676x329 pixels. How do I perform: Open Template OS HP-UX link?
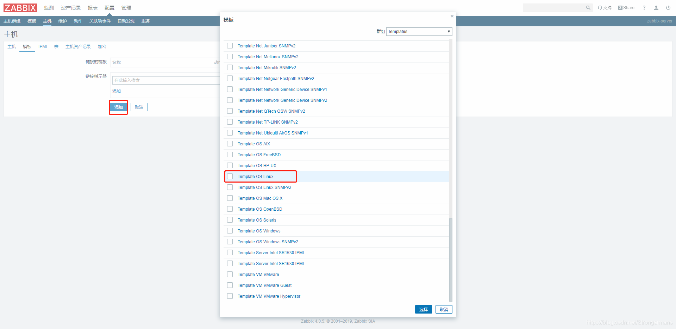[x=257, y=166]
